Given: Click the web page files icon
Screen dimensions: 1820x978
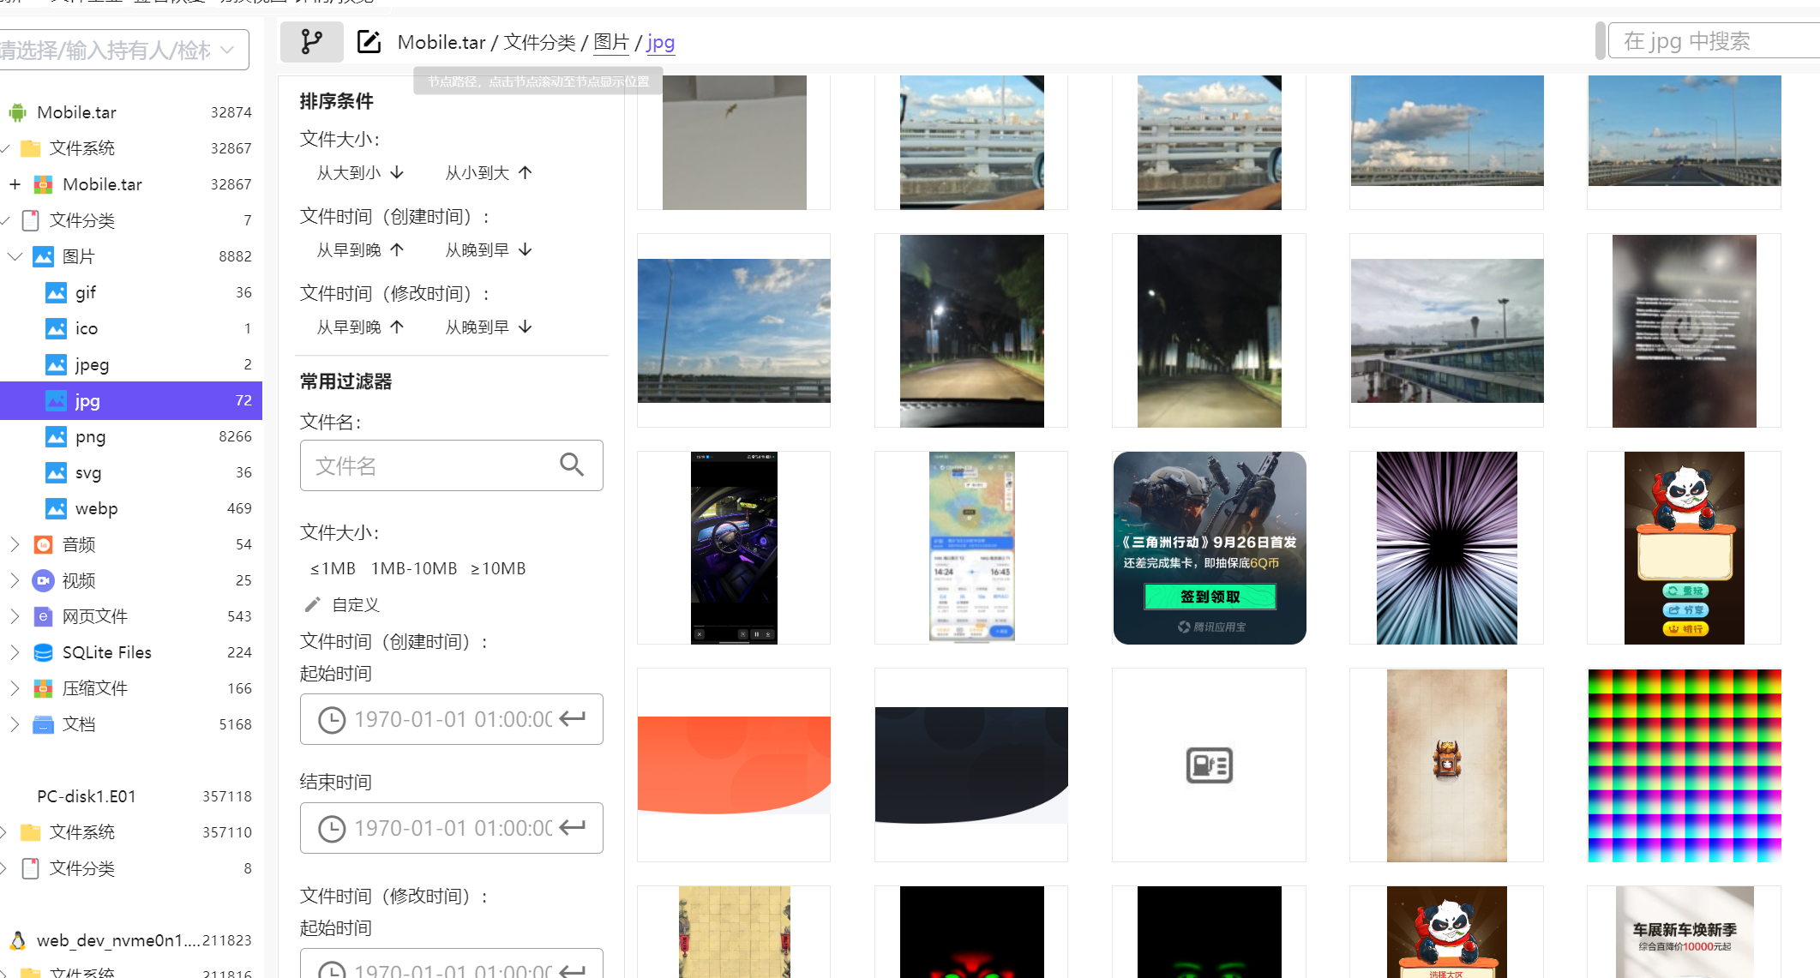Looking at the screenshot, I should point(43,616).
